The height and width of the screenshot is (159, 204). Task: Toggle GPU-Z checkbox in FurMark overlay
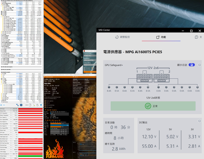tap(45, 103)
